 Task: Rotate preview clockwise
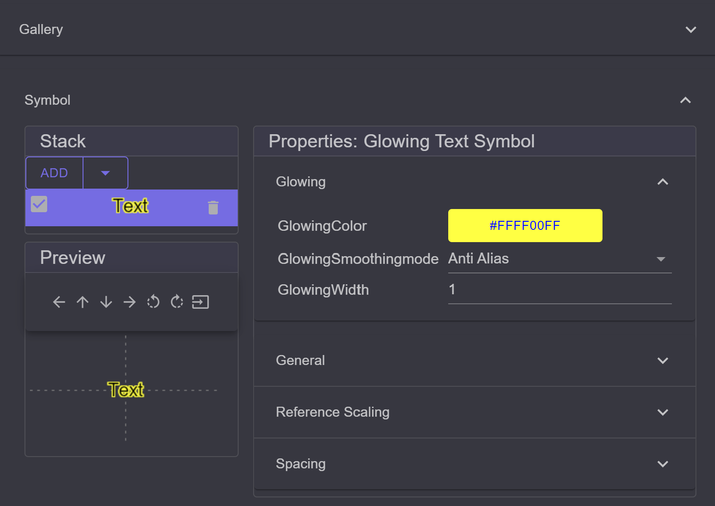pos(177,302)
